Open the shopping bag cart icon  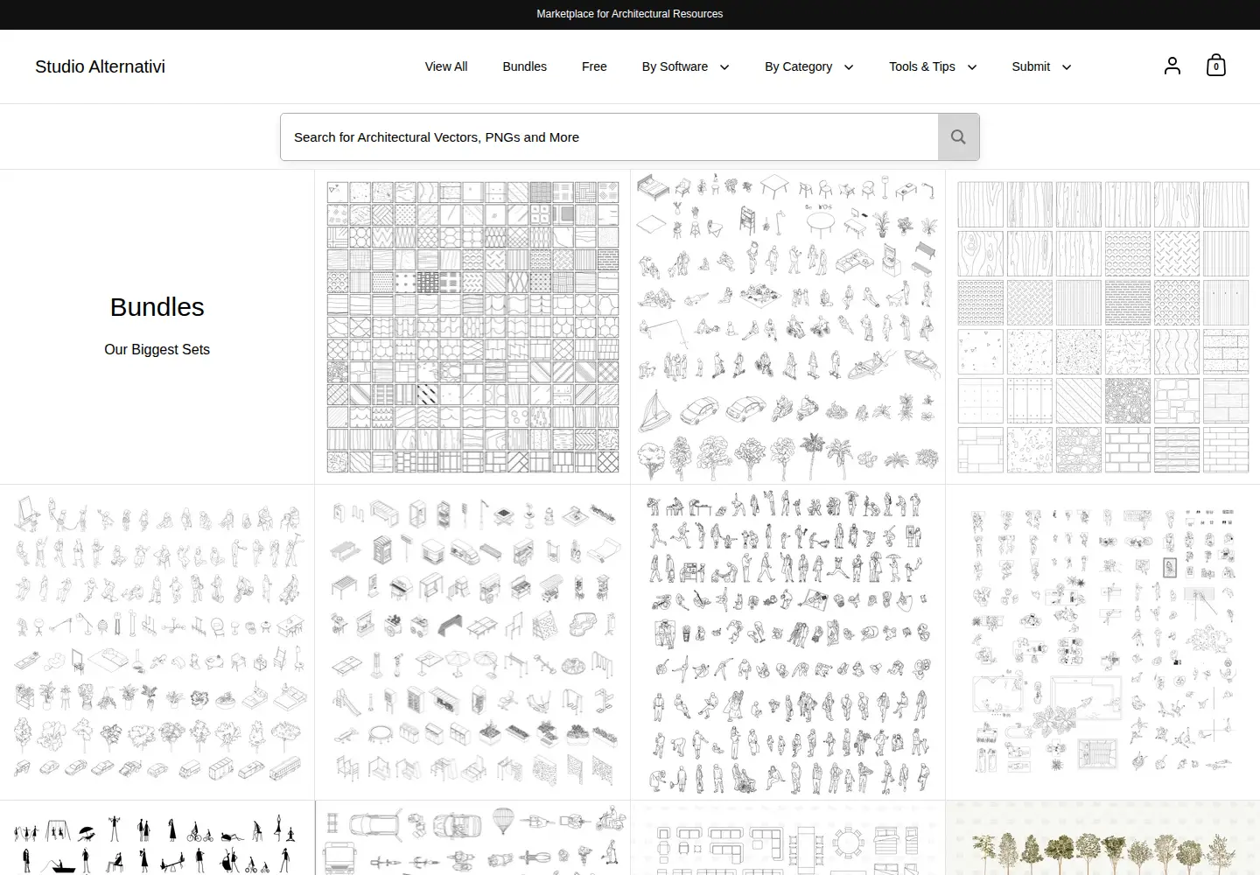coord(1216,66)
